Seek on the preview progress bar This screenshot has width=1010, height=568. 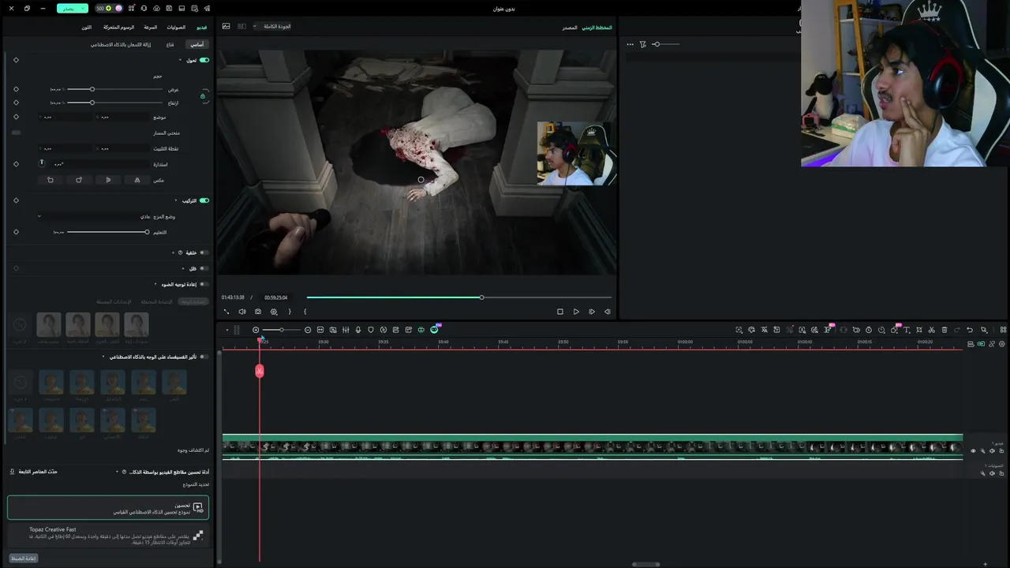tap(458, 297)
